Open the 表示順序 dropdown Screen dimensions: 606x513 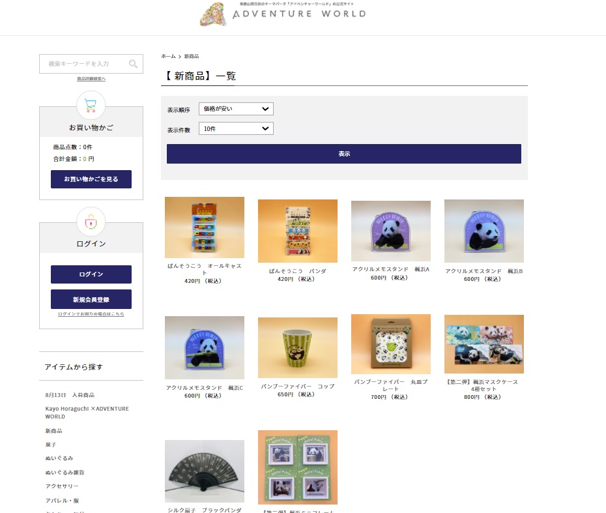point(236,109)
